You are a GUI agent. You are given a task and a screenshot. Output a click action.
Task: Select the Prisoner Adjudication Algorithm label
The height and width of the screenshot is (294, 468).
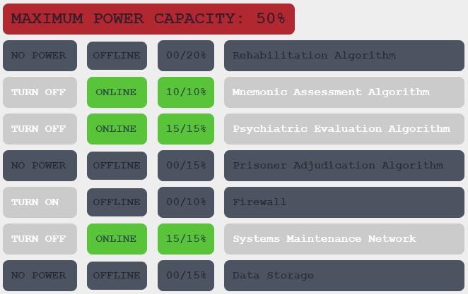click(344, 166)
